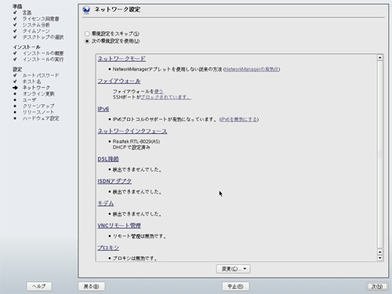
Task: Select the 次の環境設定を使用 radio button
Action: 87,41
